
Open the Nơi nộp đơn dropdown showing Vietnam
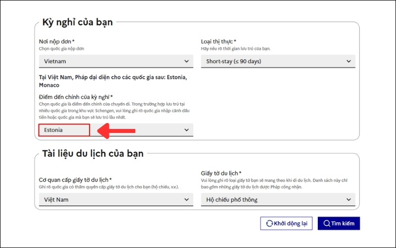pyautogui.click(x=116, y=61)
